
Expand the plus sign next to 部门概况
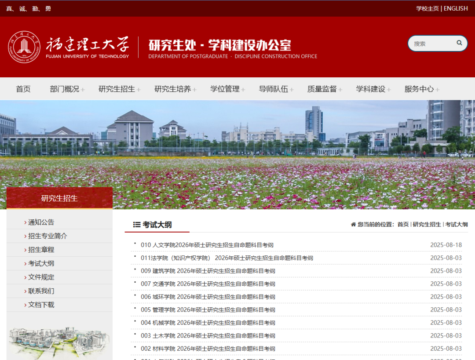click(x=83, y=90)
